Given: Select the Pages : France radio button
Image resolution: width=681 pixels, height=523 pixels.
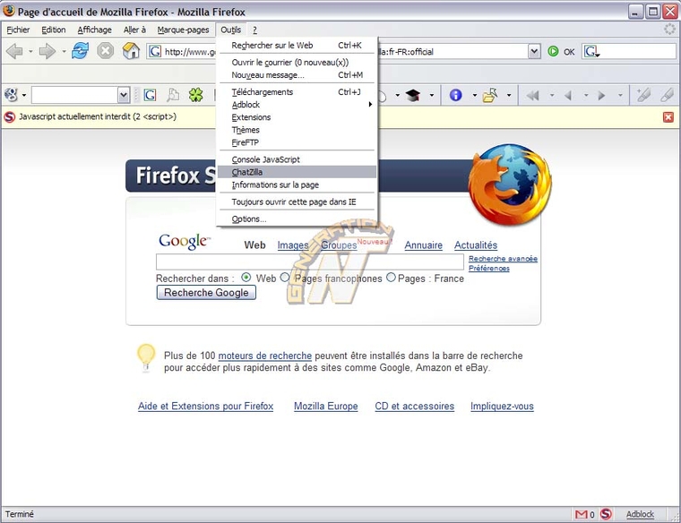Looking at the screenshot, I should tap(391, 278).
